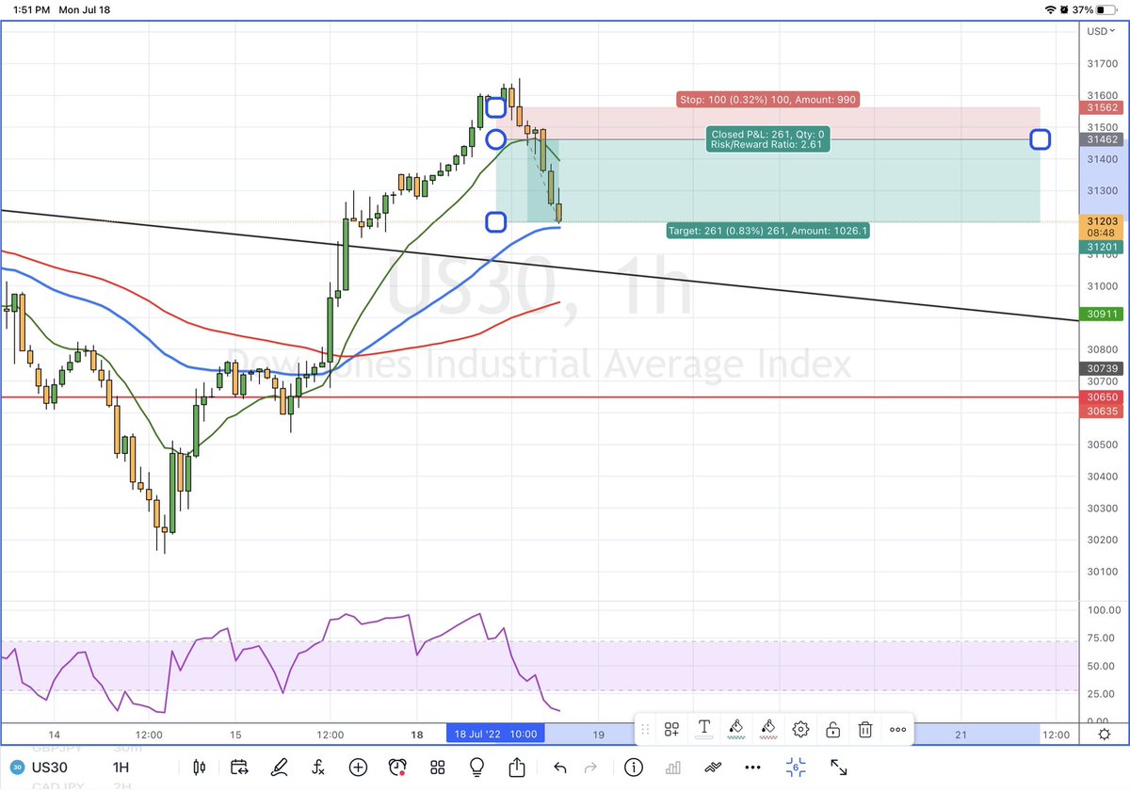Click the 30739 price tag on price axis

(x=1101, y=368)
